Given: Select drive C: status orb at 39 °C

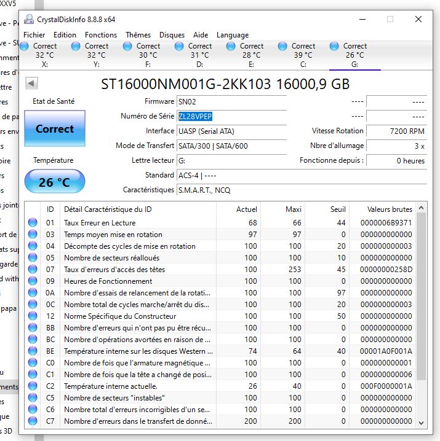Looking at the screenshot, I should (283, 46).
